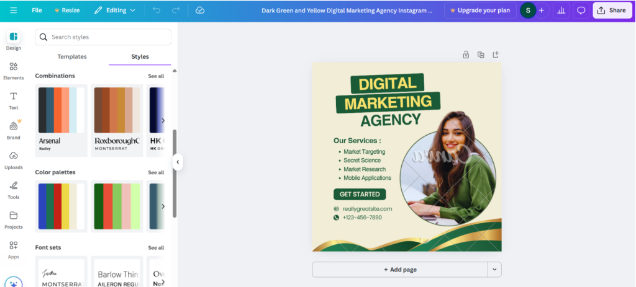Viewport: 636px width, 287px height.
Task: Open the hamburger main menu
Action: coord(14,11)
